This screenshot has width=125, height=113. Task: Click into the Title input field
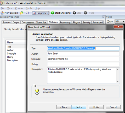tap(83, 48)
